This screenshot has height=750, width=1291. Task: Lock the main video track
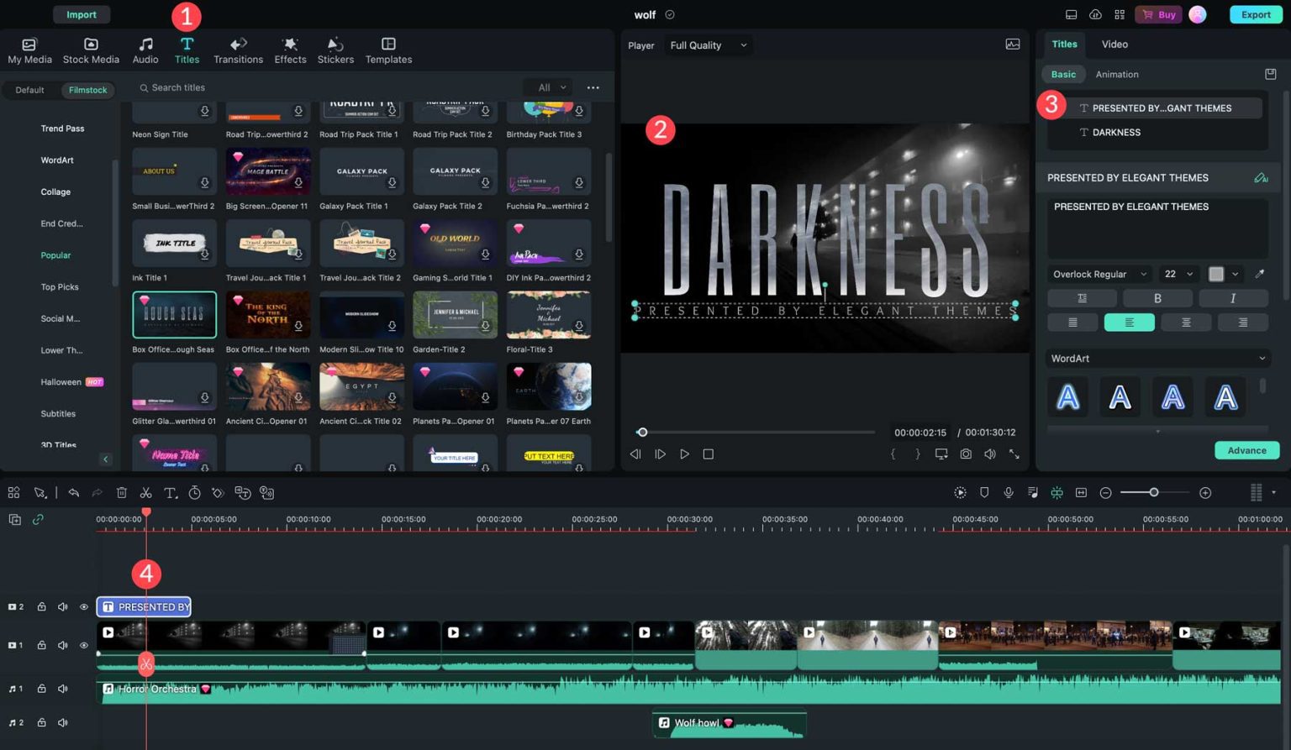(x=41, y=645)
